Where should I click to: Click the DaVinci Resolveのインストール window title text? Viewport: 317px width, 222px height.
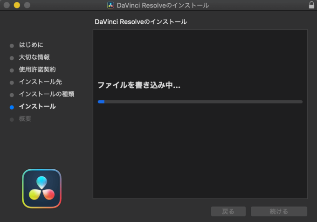[163, 5]
